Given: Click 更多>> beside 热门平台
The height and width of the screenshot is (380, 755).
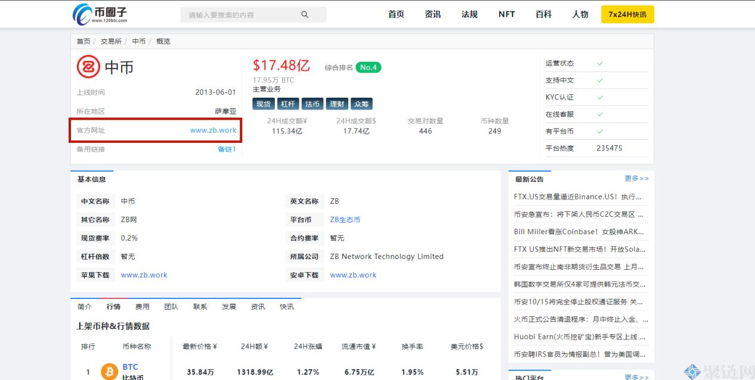Looking at the screenshot, I should pyautogui.click(x=636, y=377).
